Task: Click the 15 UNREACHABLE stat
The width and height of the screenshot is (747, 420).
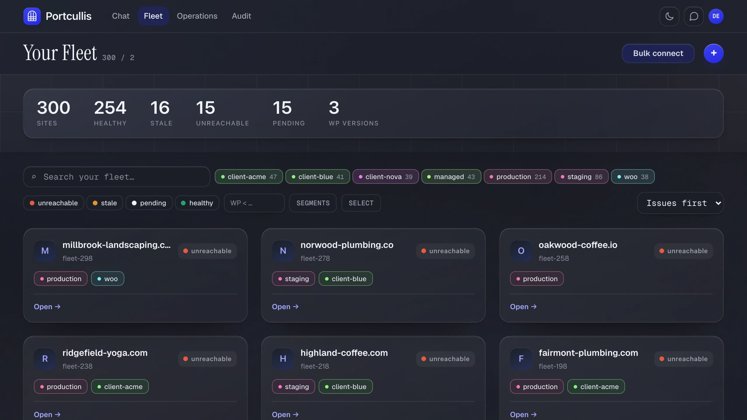Action: click(223, 113)
